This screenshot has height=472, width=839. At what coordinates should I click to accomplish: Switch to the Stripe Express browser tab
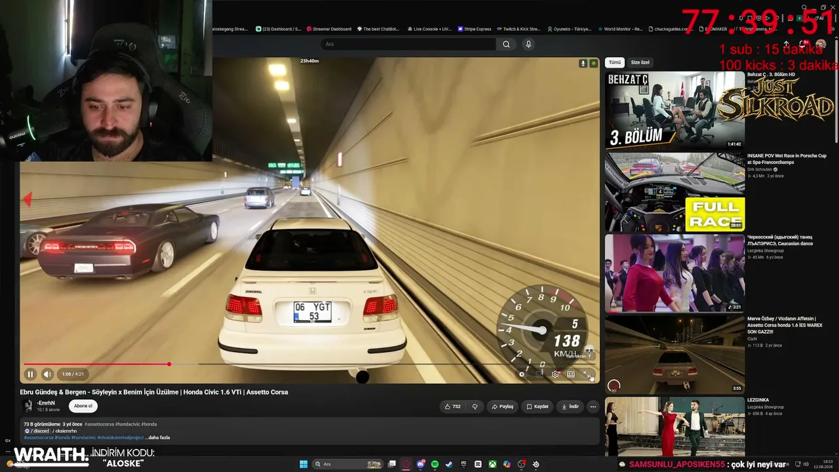coord(473,29)
